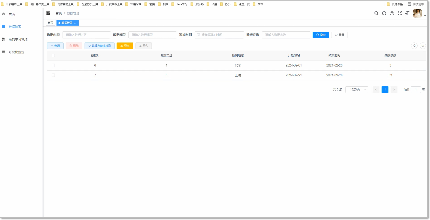The height and width of the screenshot is (220, 430).
Task: Open the 前端 bookmark folder
Action: click(150, 4)
